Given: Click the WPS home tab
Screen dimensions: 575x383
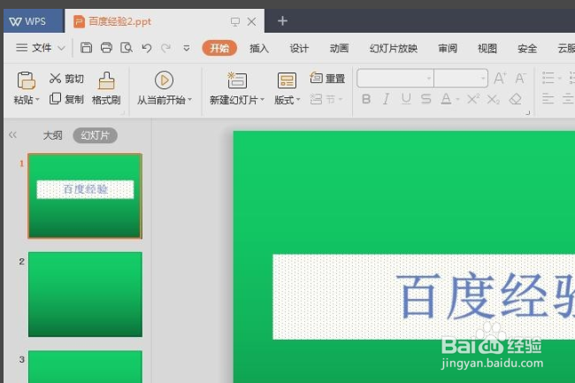Looking at the screenshot, I should pyautogui.click(x=34, y=21).
